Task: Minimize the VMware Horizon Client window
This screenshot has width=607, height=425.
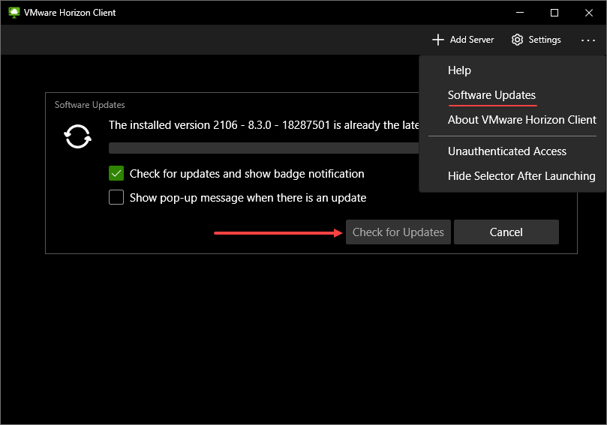Action: pos(520,13)
